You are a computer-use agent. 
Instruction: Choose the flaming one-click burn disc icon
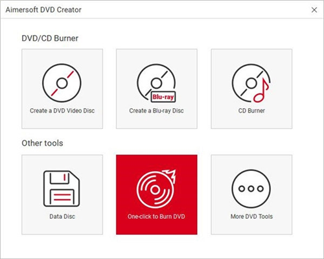click(156, 188)
